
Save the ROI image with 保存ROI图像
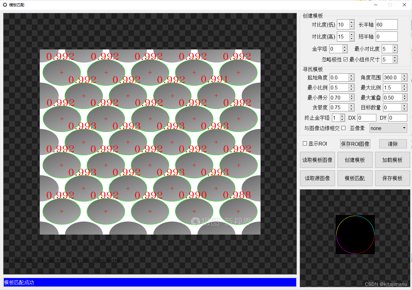tap(355, 144)
